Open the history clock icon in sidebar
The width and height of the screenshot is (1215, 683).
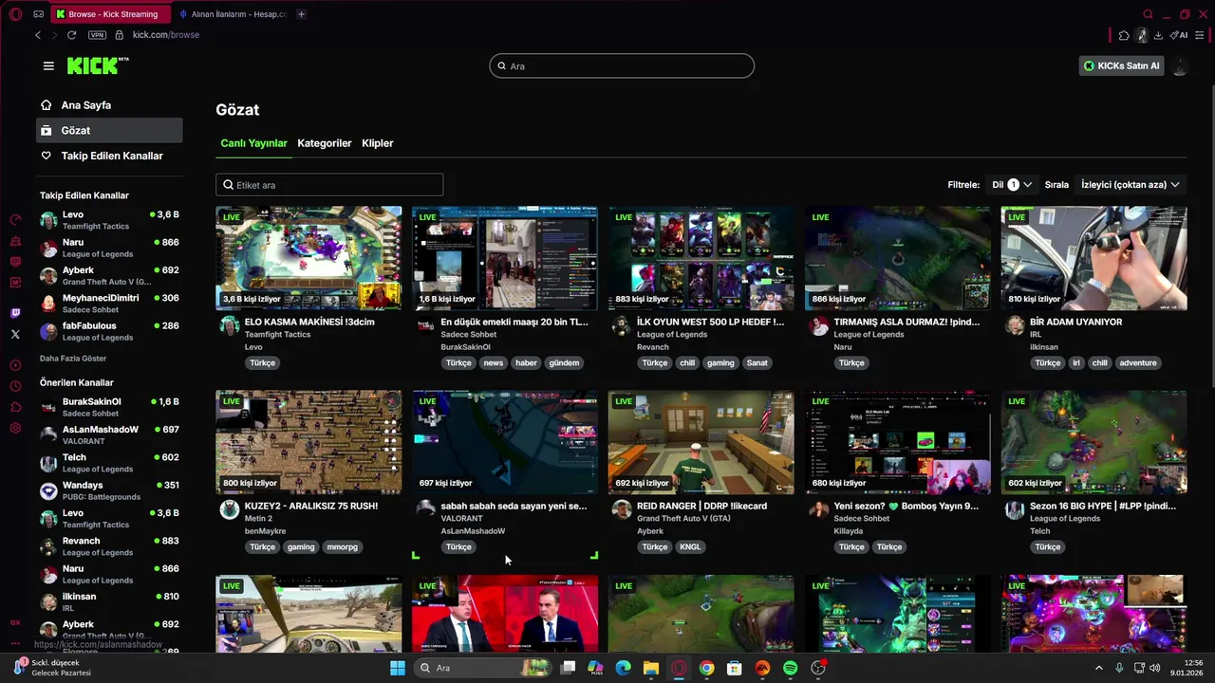[x=15, y=386]
